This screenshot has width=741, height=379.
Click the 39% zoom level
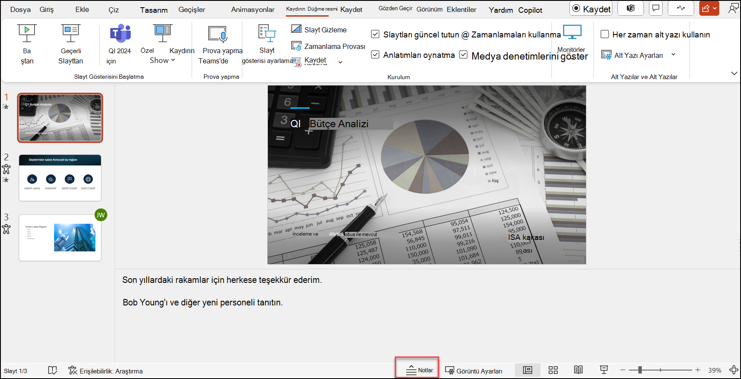pyautogui.click(x=715, y=370)
